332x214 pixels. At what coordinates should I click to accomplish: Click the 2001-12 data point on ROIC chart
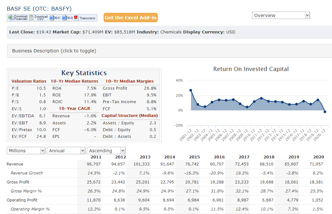191,90
